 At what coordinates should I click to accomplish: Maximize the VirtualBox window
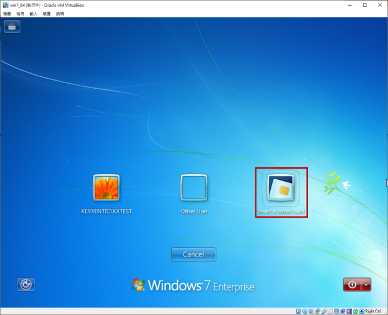coord(365,5)
